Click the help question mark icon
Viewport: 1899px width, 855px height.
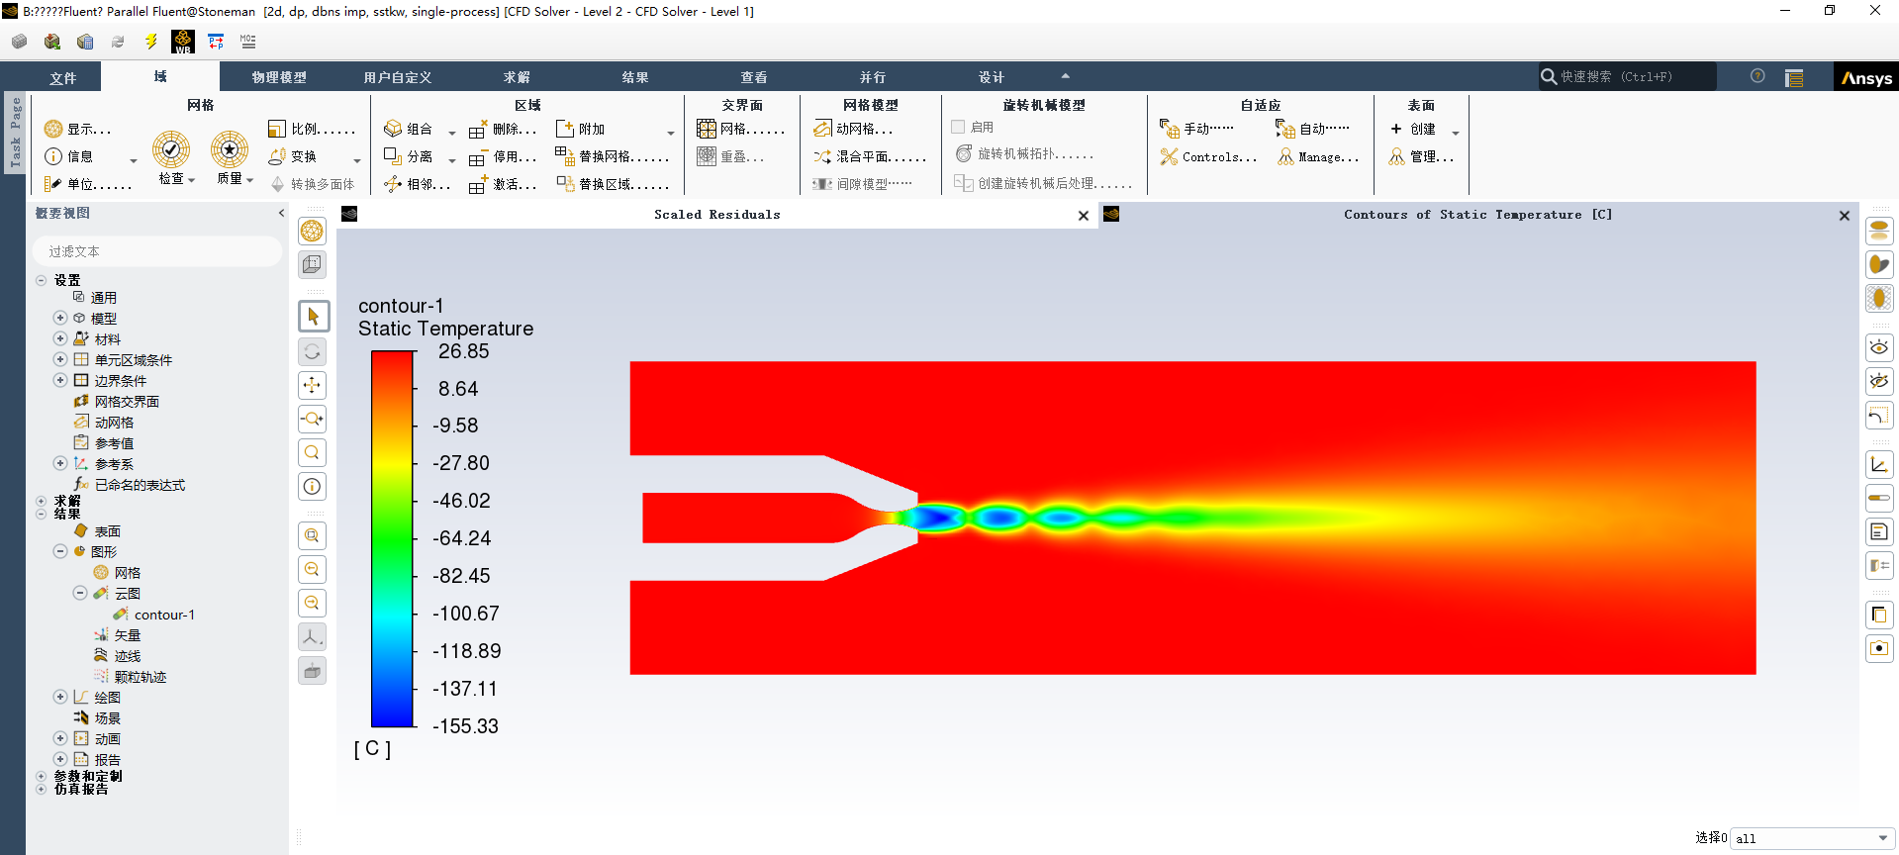pos(1757,76)
